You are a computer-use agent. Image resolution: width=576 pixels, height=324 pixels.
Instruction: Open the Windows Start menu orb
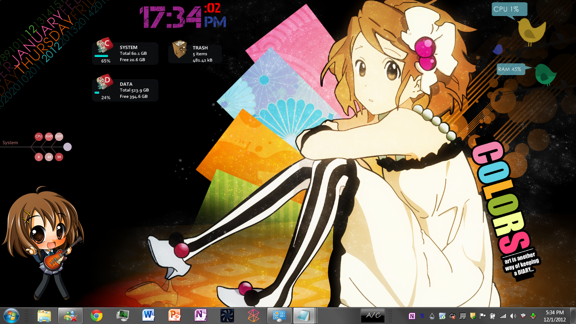[11, 316]
